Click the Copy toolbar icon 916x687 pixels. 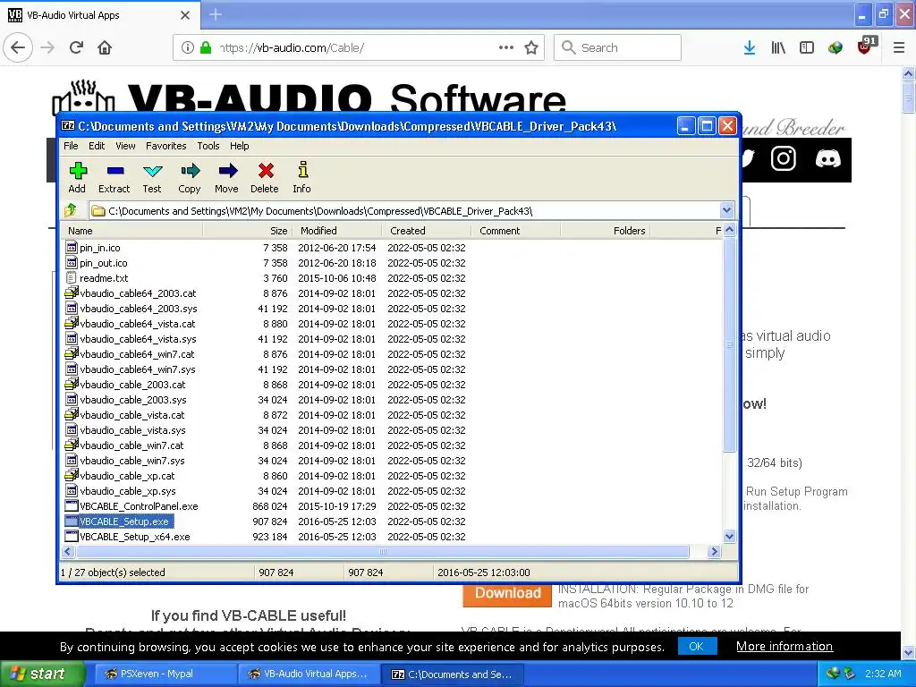click(190, 178)
